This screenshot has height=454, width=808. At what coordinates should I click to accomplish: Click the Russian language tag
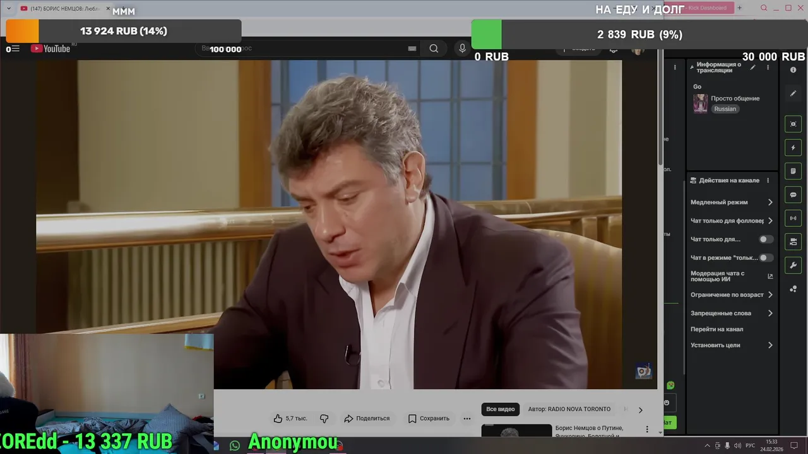(725, 109)
